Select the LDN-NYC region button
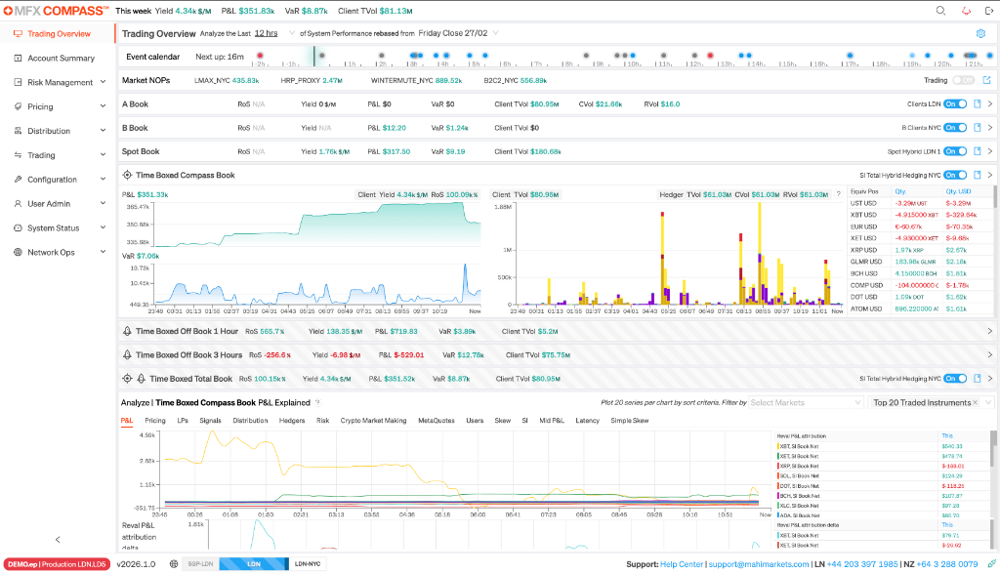The height and width of the screenshot is (574, 1000). pos(308,564)
